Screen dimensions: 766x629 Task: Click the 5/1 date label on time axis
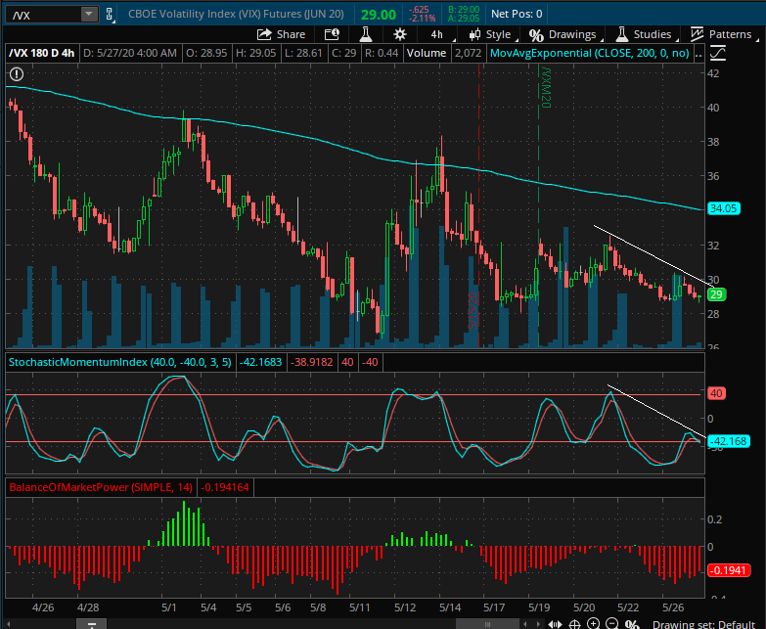click(169, 607)
